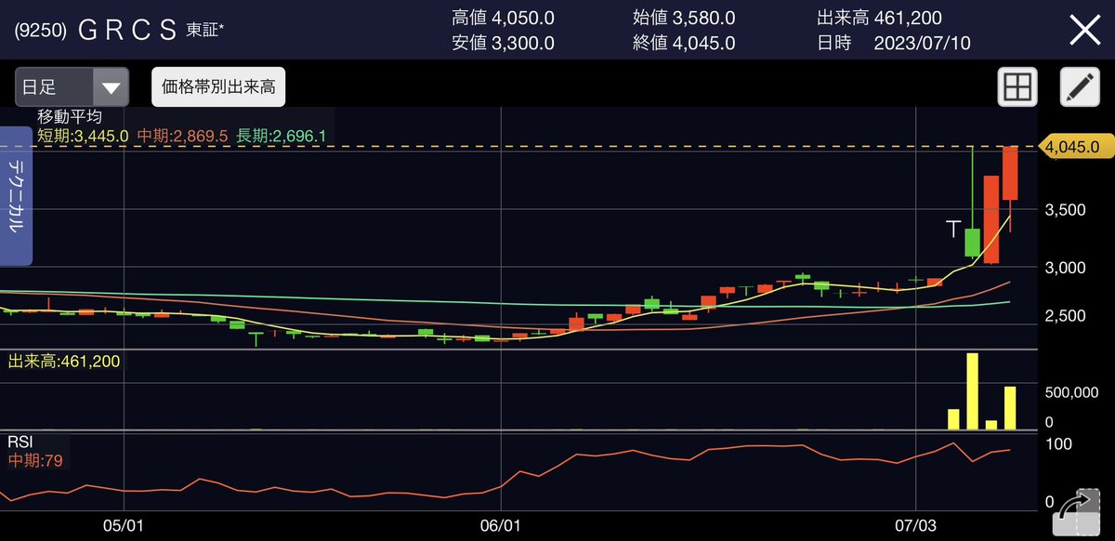Tap the 終値 4,045.0 header value
Image resolution: width=1115 pixels, height=541 pixels.
point(683,43)
